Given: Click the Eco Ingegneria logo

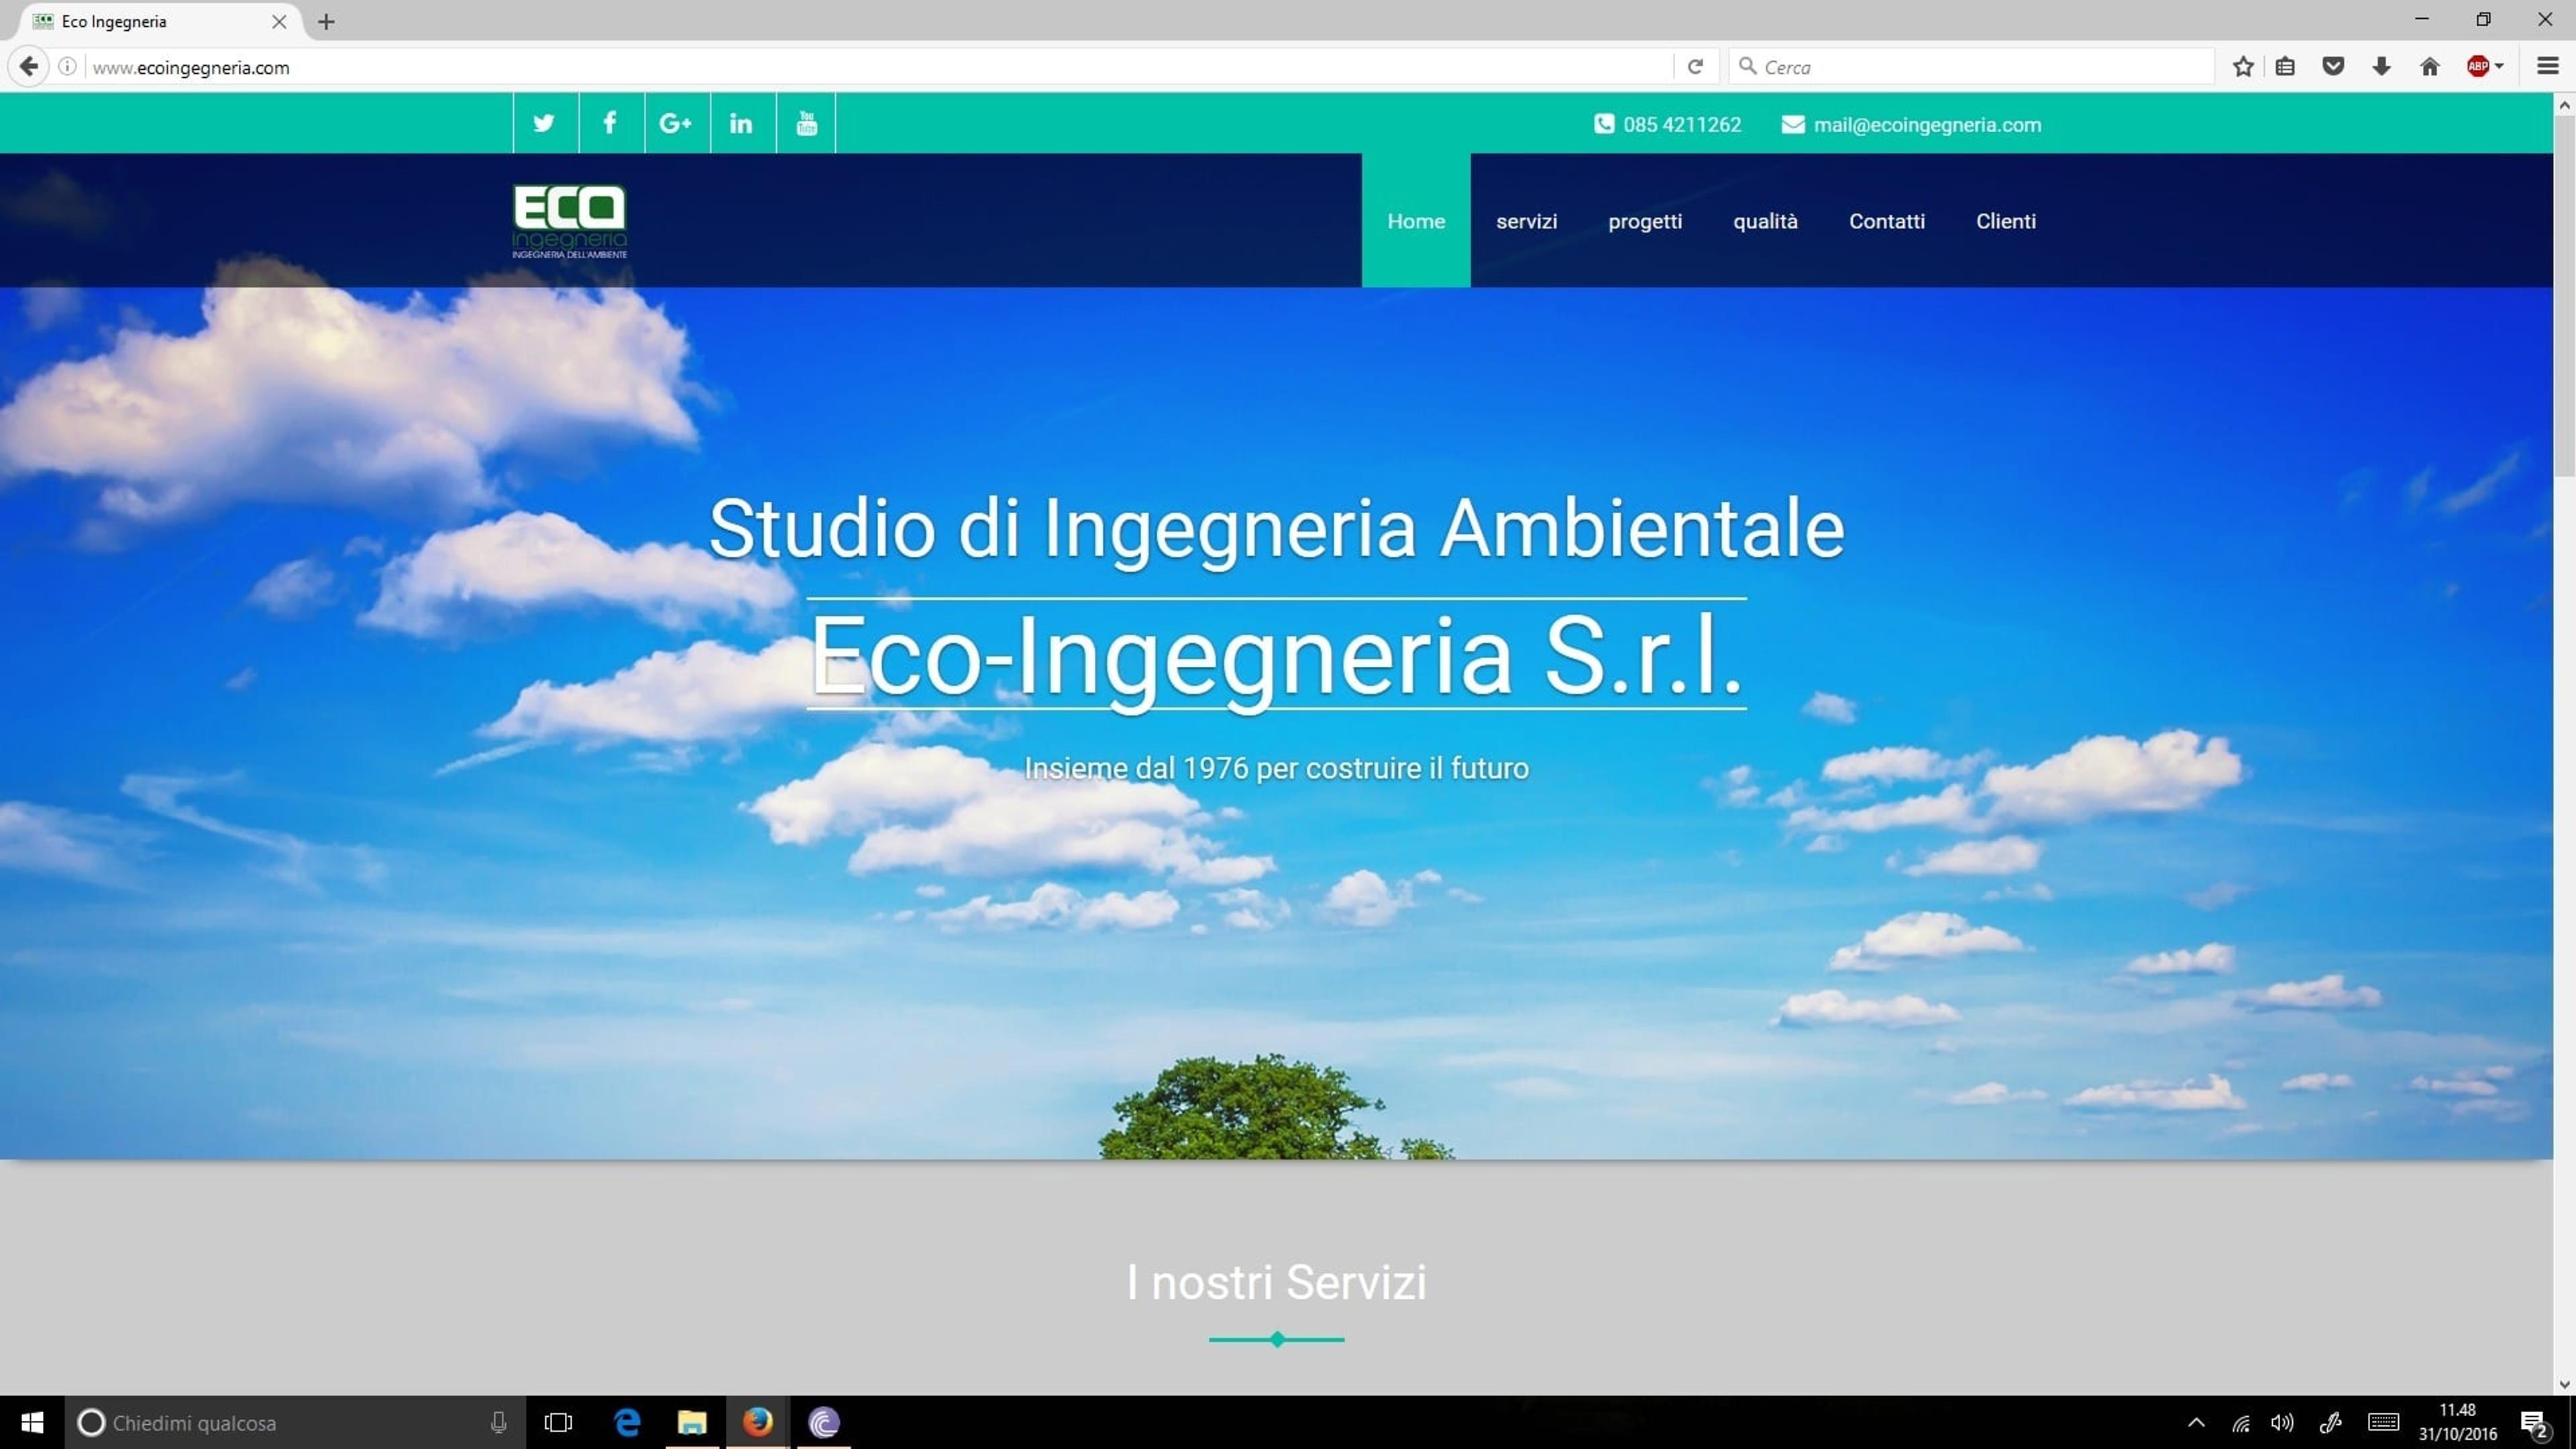Looking at the screenshot, I should click(570, 221).
